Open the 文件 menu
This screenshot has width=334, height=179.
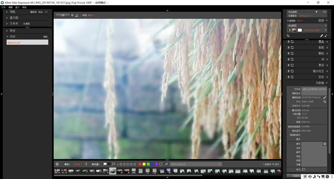pyautogui.click(x=3, y=7)
